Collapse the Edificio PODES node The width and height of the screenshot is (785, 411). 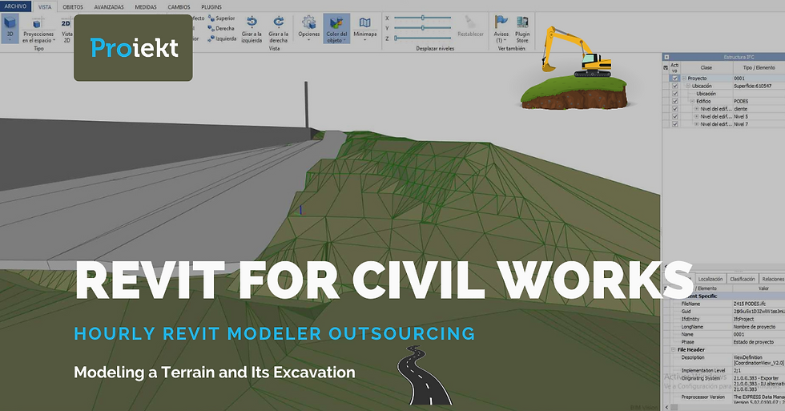click(x=692, y=101)
